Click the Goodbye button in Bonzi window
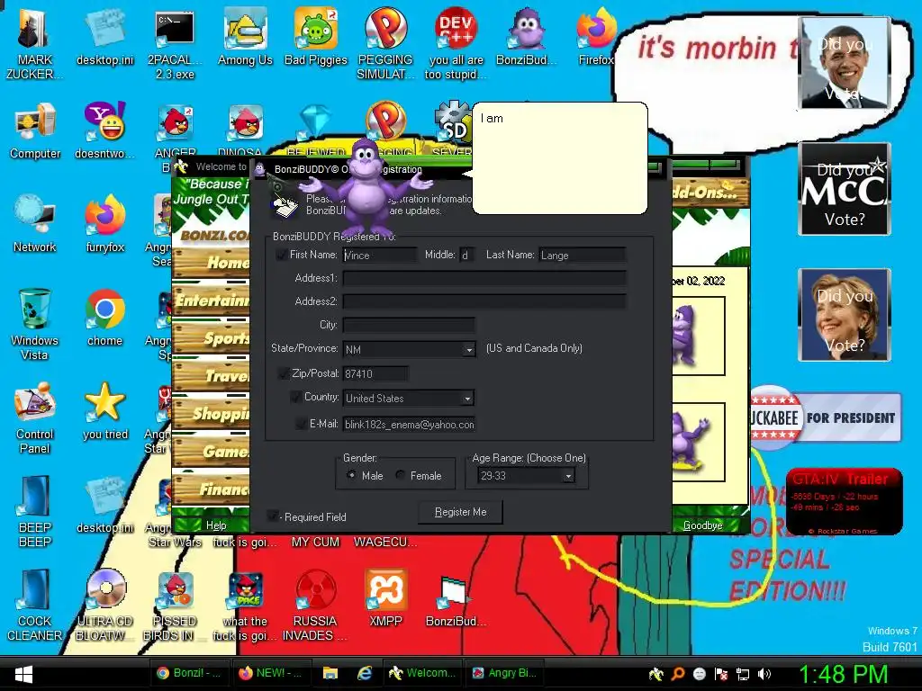This screenshot has height=691, width=922. (x=702, y=525)
